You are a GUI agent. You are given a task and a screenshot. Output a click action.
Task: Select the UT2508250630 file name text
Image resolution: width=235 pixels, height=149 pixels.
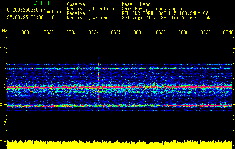click(x=27, y=10)
